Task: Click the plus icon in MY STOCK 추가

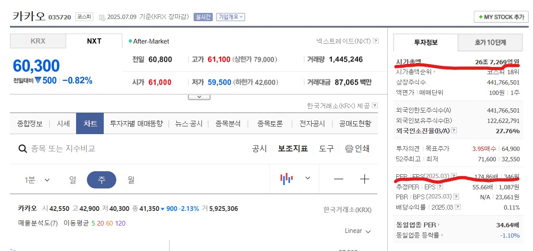Action: [480, 17]
